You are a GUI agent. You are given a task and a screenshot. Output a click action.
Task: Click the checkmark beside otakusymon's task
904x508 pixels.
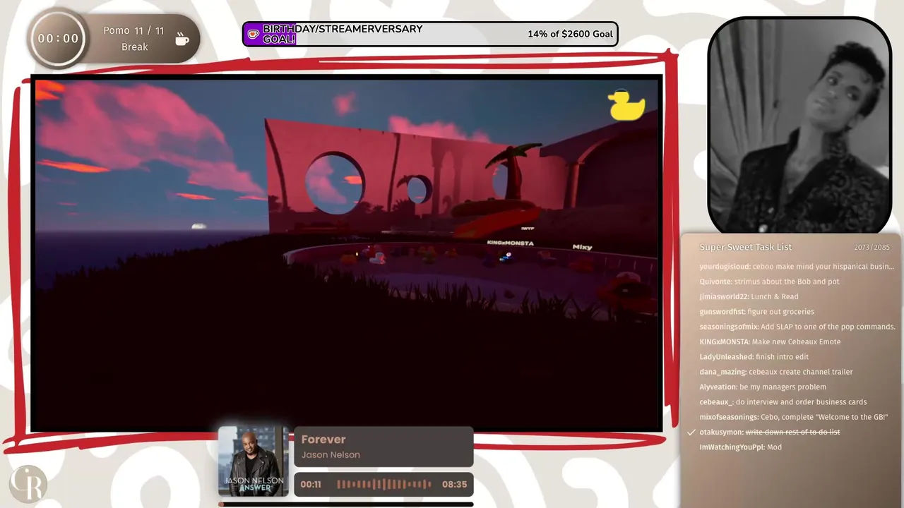[x=691, y=432]
